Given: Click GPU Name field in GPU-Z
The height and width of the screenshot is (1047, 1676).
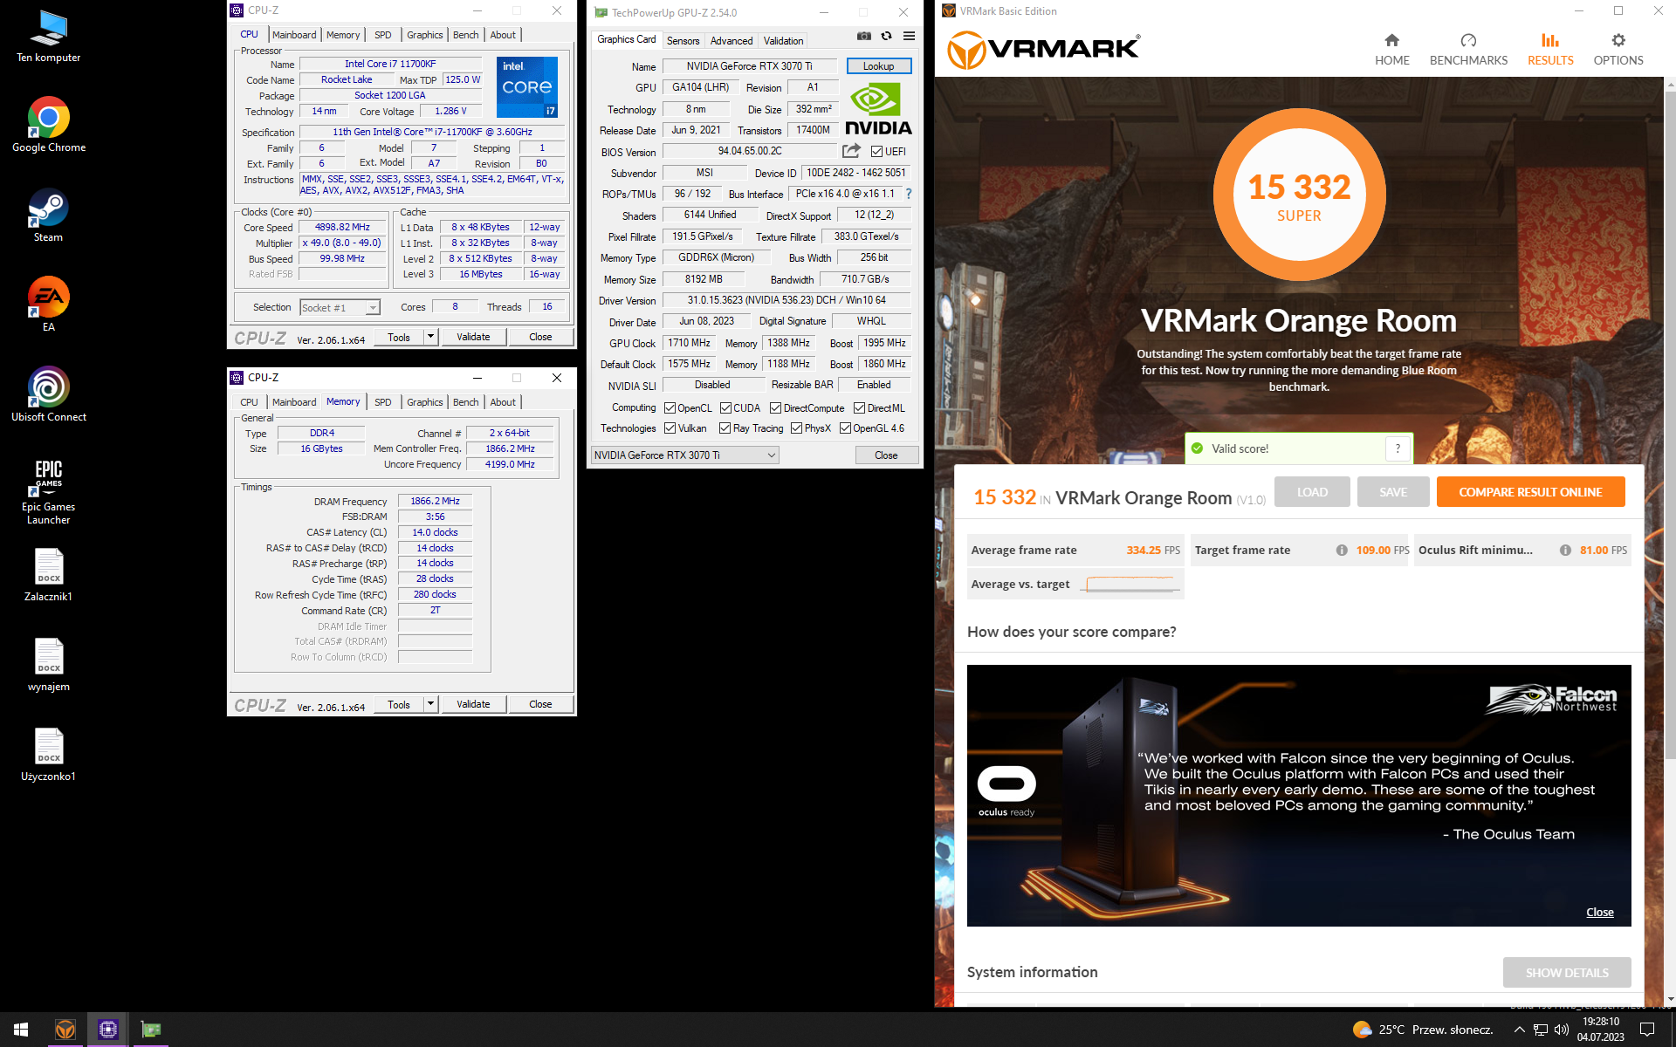Looking at the screenshot, I should click(749, 66).
